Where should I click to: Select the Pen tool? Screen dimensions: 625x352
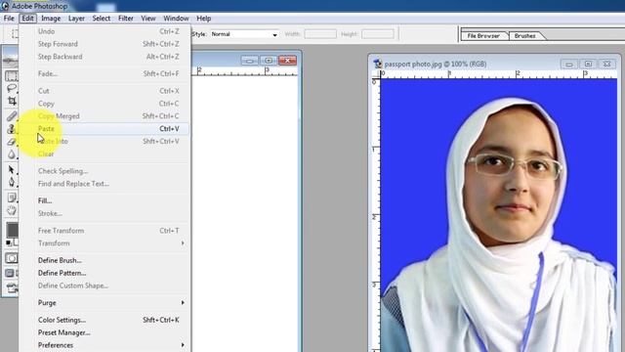(11, 183)
